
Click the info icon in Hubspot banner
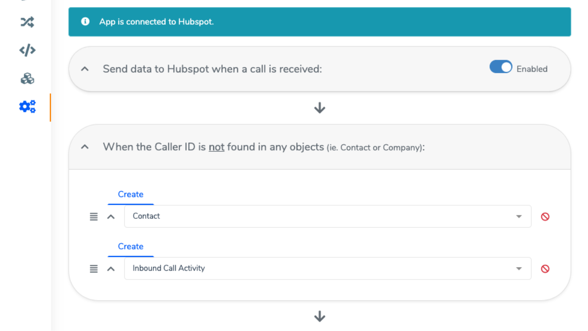[85, 22]
